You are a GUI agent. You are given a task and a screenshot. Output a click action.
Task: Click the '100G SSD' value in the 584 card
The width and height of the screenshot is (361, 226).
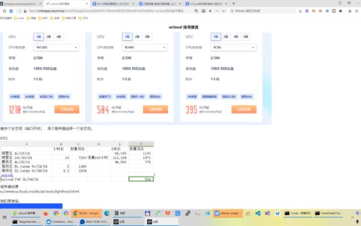pos(133,69)
